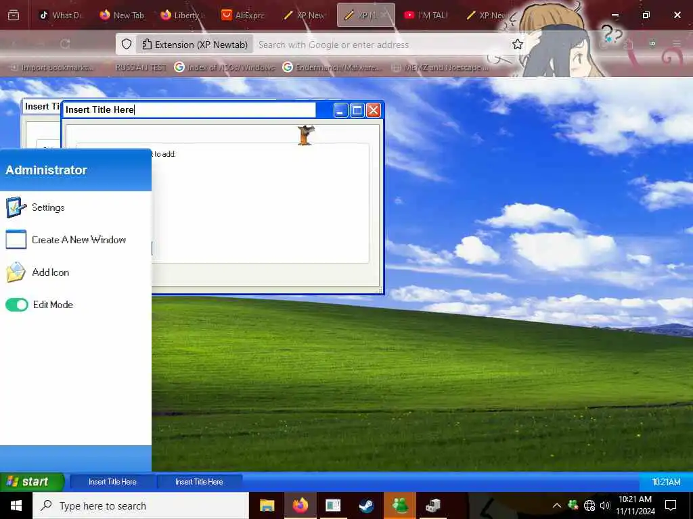Click the 'Type here to search' taskbar box

point(141,505)
